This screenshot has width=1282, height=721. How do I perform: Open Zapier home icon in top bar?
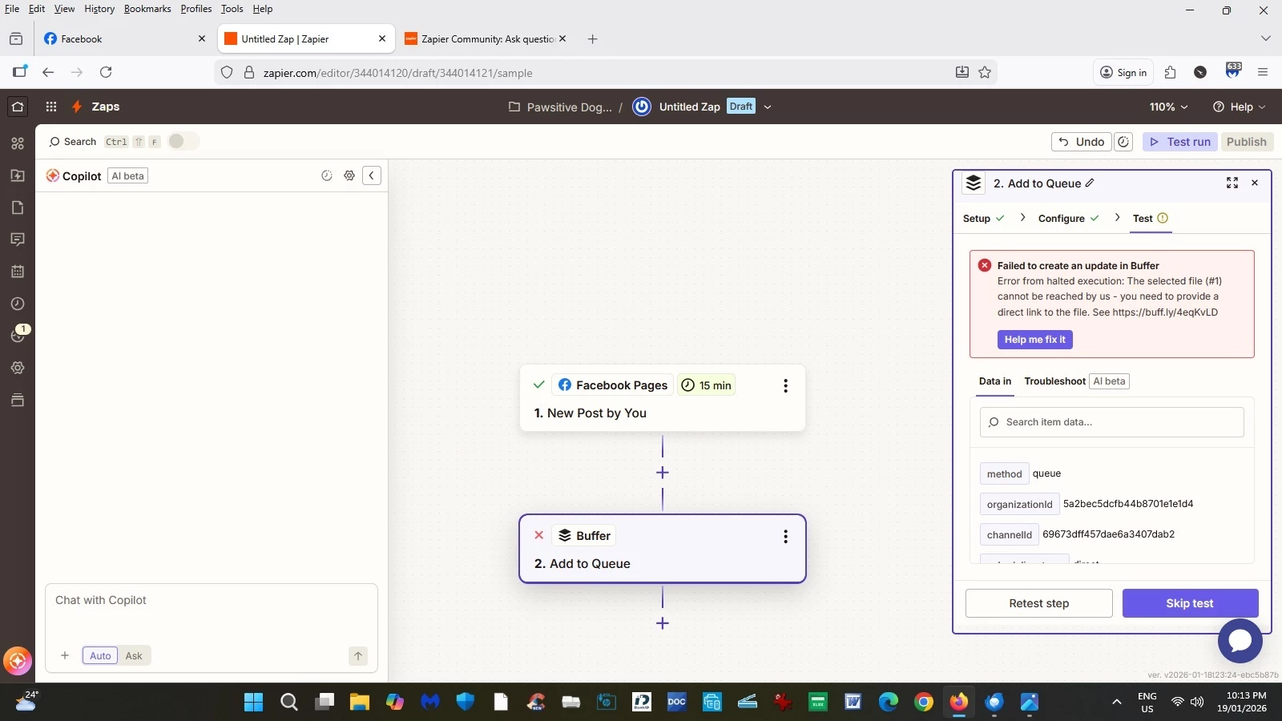[18, 107]
